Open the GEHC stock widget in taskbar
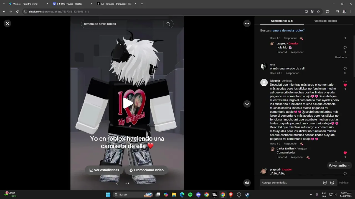The image size is (355, 199). (x=10, y=195)
